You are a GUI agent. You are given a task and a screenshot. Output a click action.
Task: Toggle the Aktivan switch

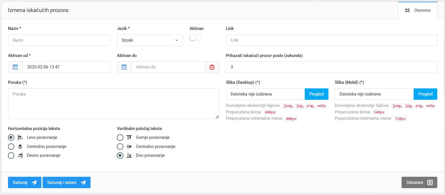(x=196, y=38)
